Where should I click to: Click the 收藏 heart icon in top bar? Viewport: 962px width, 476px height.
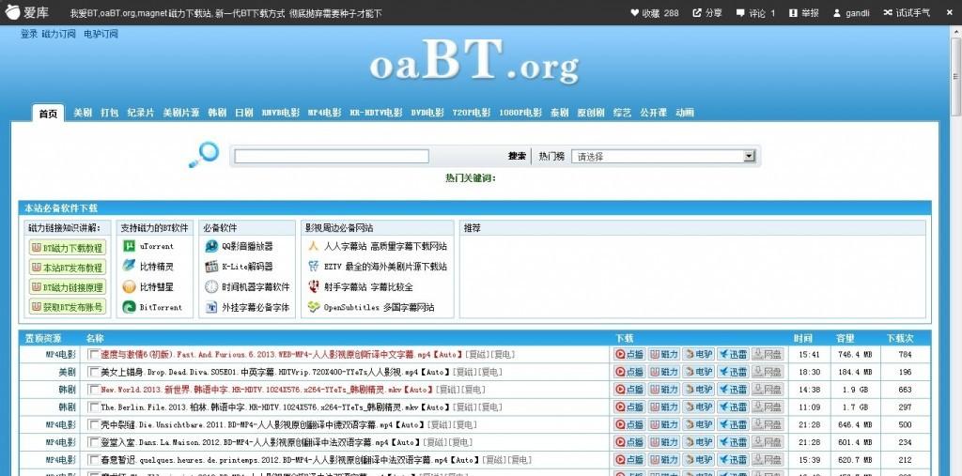click(x=634, y=12)
